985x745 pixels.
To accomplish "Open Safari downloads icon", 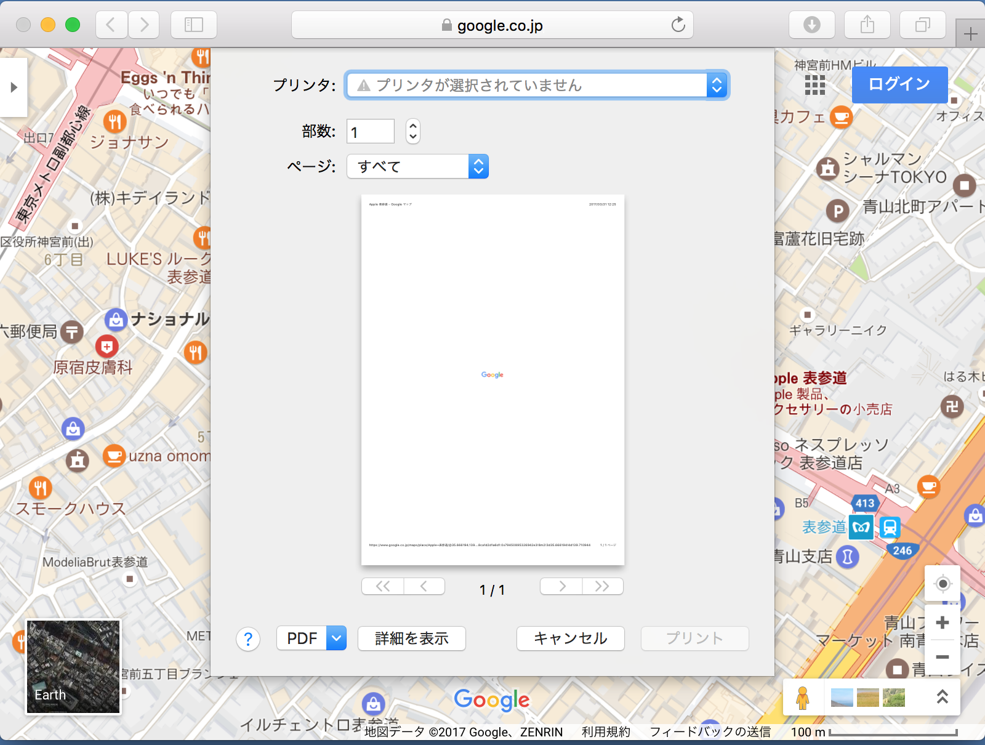I will 811,25.
